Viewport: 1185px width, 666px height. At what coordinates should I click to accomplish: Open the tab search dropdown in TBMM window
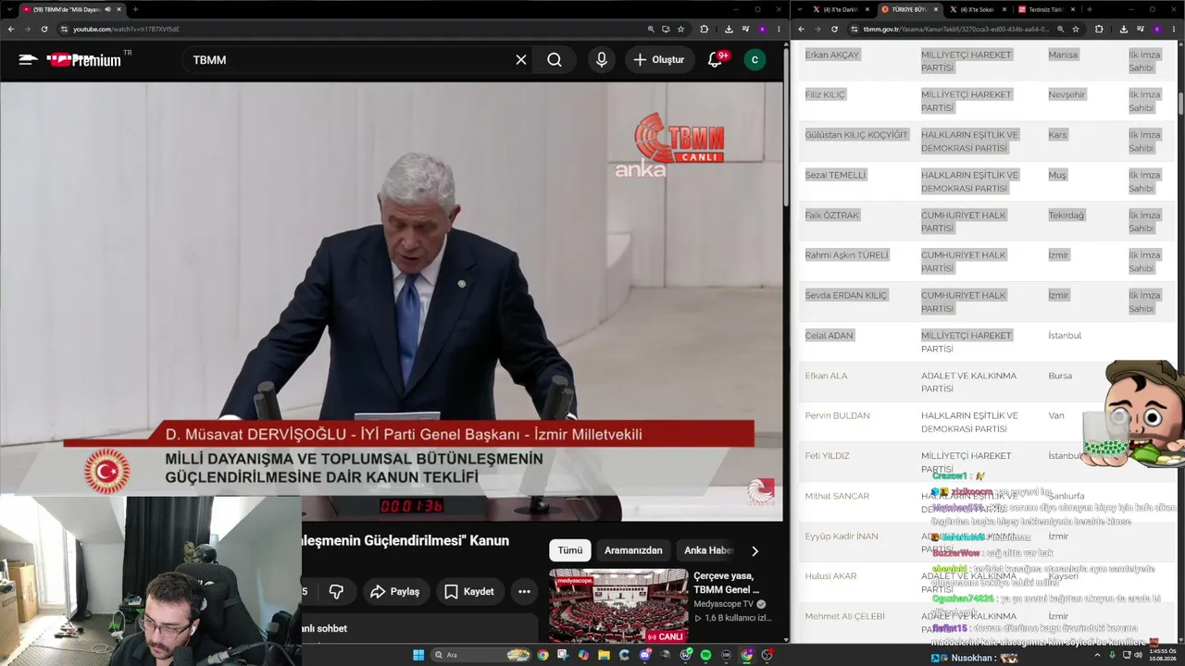[x=801, y=9]
